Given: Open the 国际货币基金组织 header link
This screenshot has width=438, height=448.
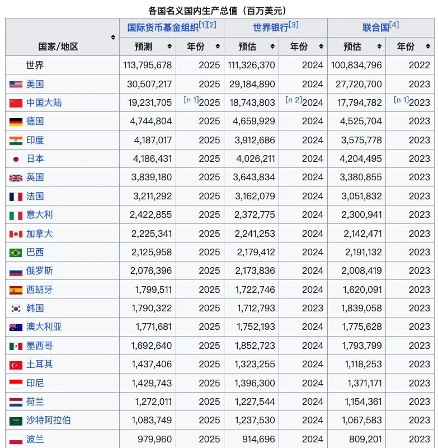Looking at the screenshot, I should pyautogui.click(x=163, y=27).
